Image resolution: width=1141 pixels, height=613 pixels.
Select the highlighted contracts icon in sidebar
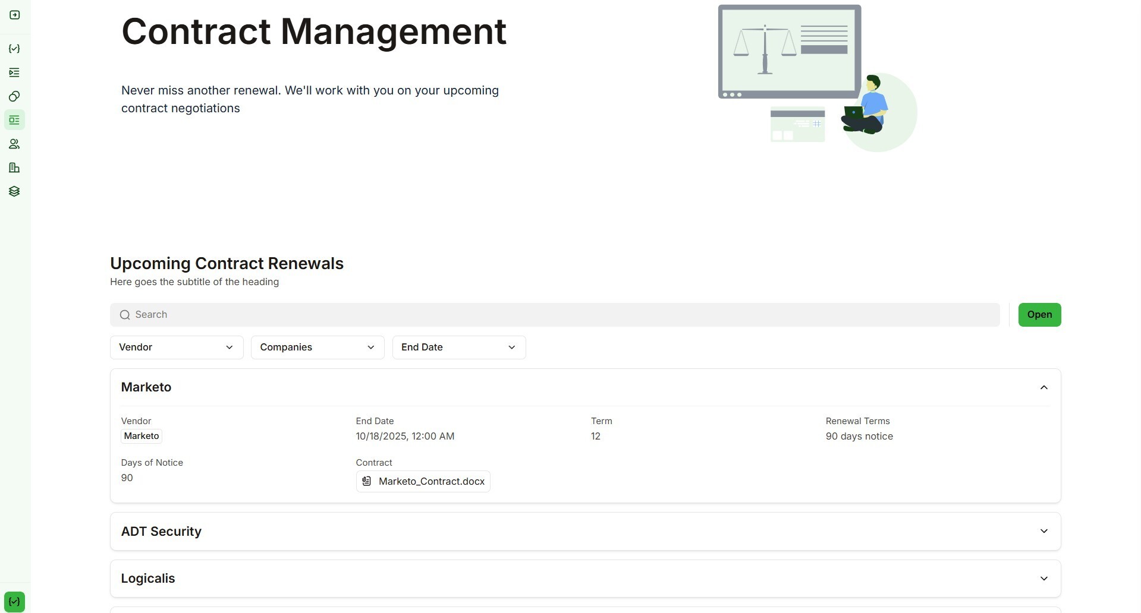15,120
